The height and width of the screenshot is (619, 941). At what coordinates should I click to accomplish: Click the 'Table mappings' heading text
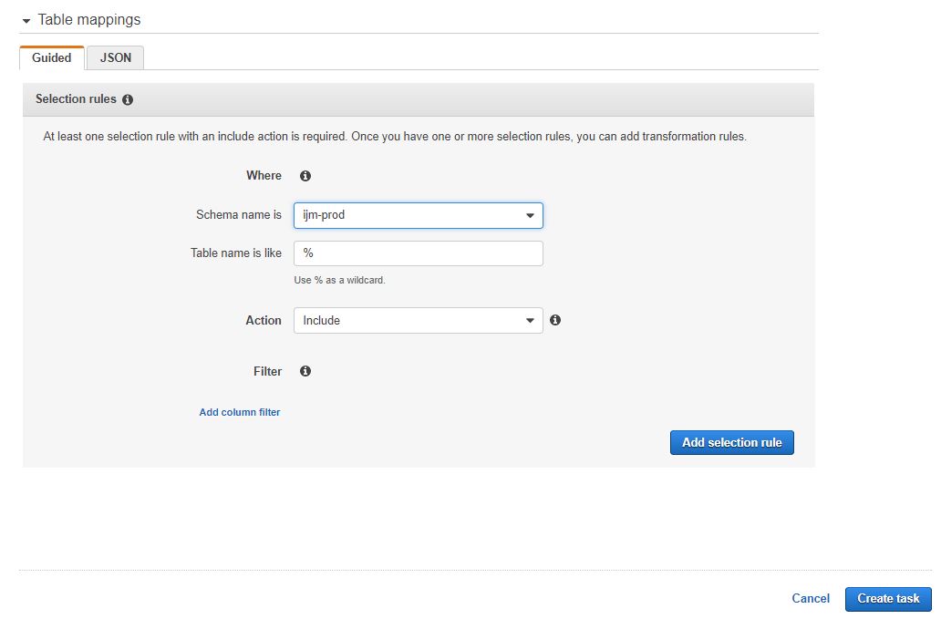(x=88, y=20)
